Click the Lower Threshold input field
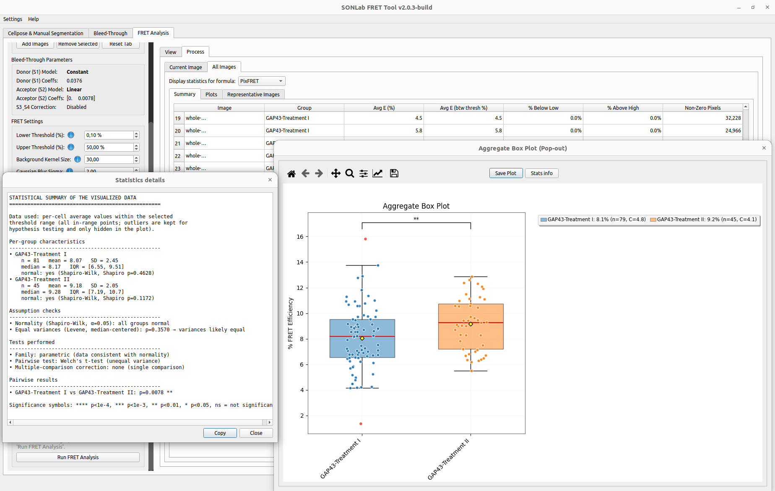 [109, 135]
